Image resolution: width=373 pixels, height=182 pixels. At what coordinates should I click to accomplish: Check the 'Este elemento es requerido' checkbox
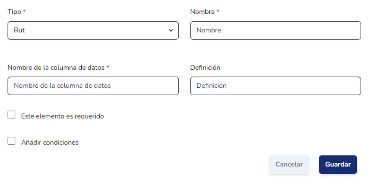[11, 115]
